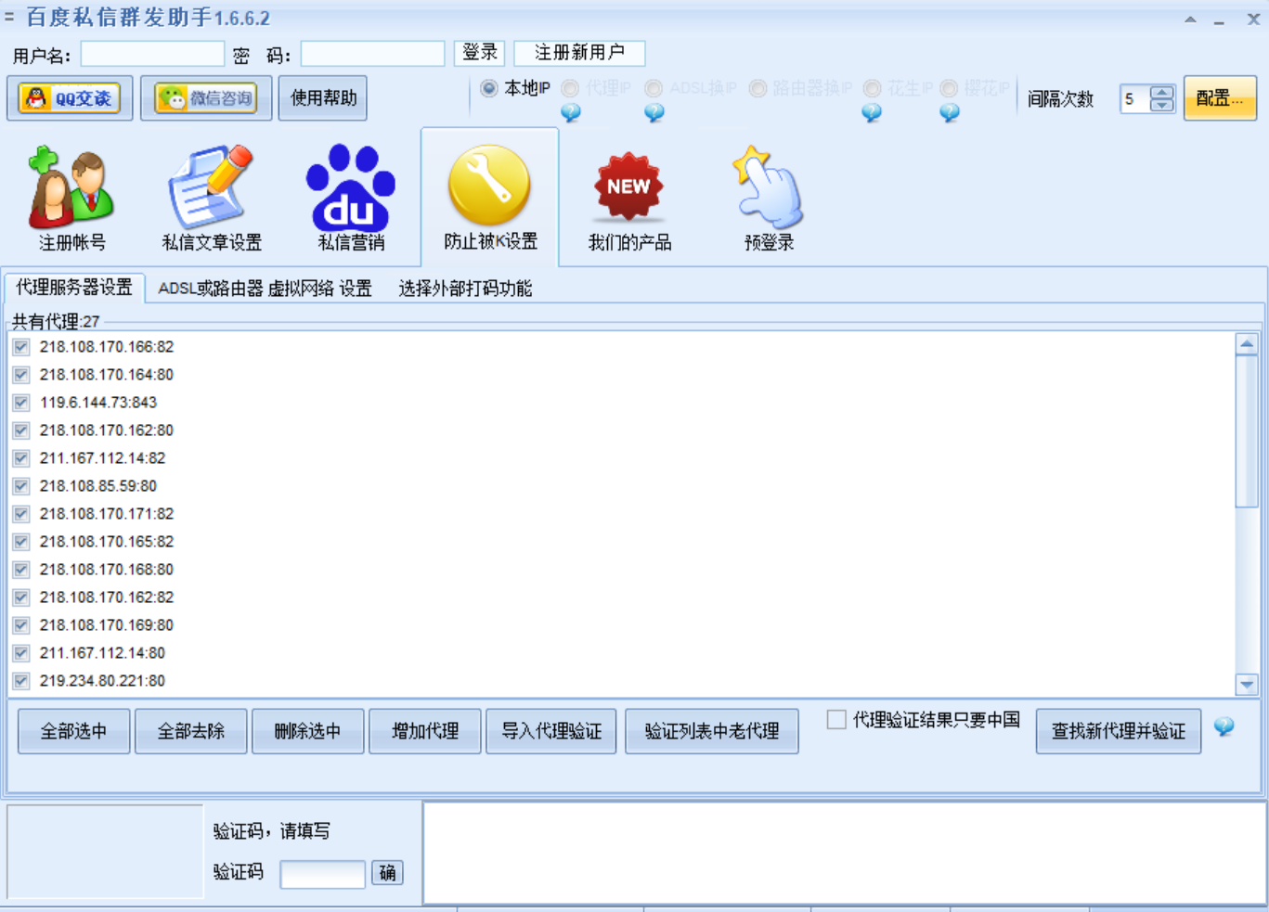This screenshot has height=912, width=1269.
Task: Switch to 代理服务器设置 tab
Action: [74, 288]
